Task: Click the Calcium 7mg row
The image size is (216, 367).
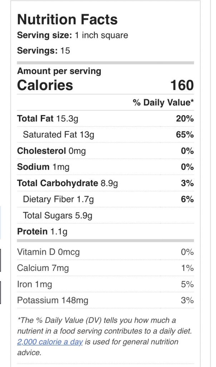Action: [43, 268]
